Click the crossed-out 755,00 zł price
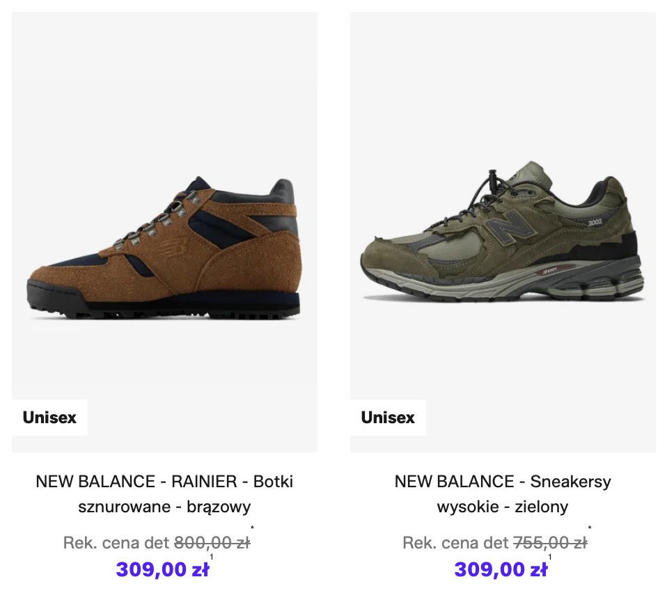This screenshot has height=600, width=667. tap(550, 543)
